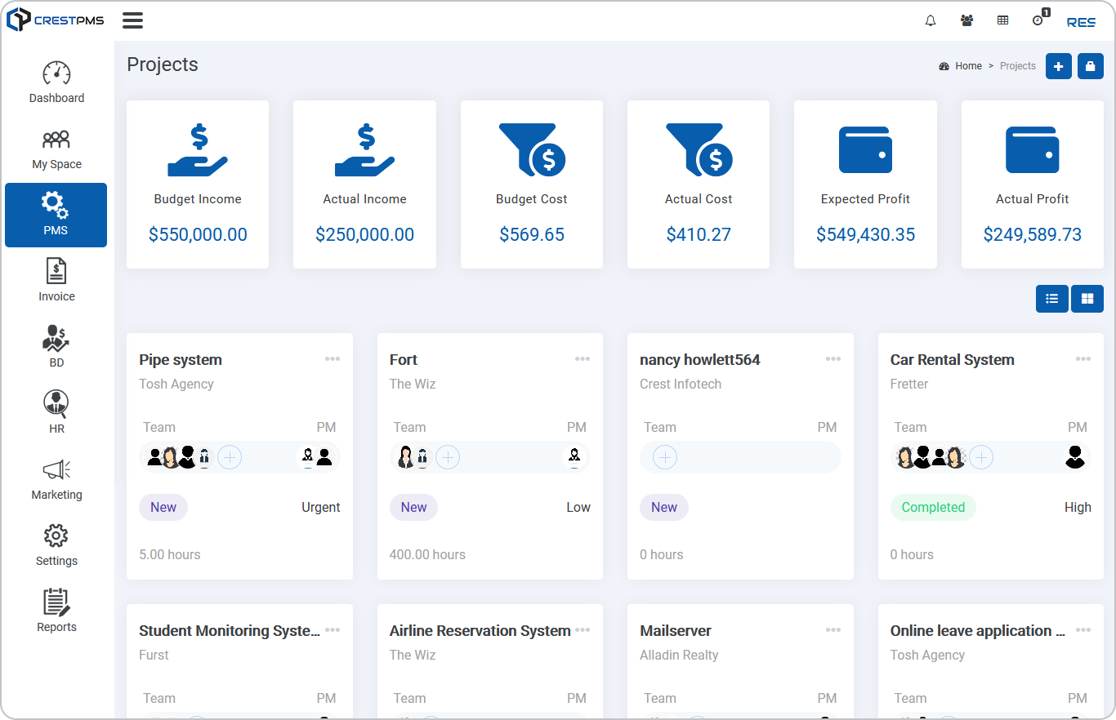Click the Budget Income card
This screenshot has height=720, width=1116.
coord(198,184)
